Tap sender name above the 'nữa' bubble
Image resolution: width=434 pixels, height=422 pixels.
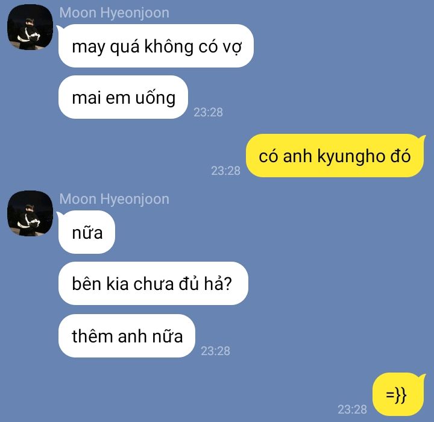pos(114,200)
